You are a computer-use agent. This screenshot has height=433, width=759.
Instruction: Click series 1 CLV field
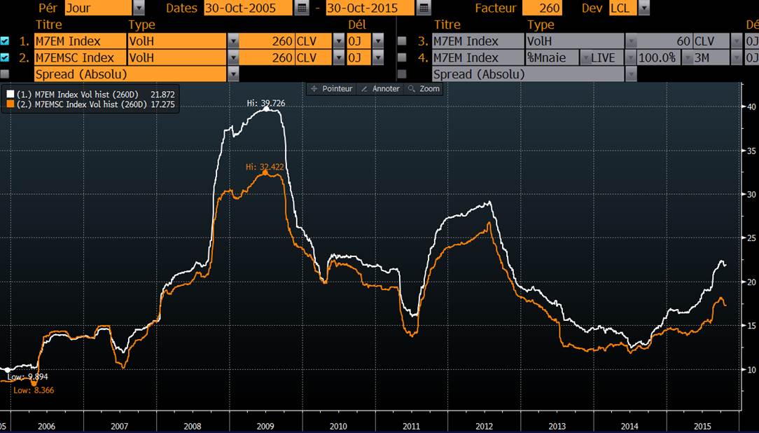point(313,41)
